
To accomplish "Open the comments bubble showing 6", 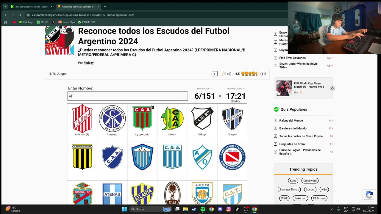I will [214, 74].
